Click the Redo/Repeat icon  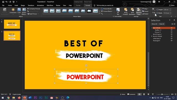pos(10,2)
